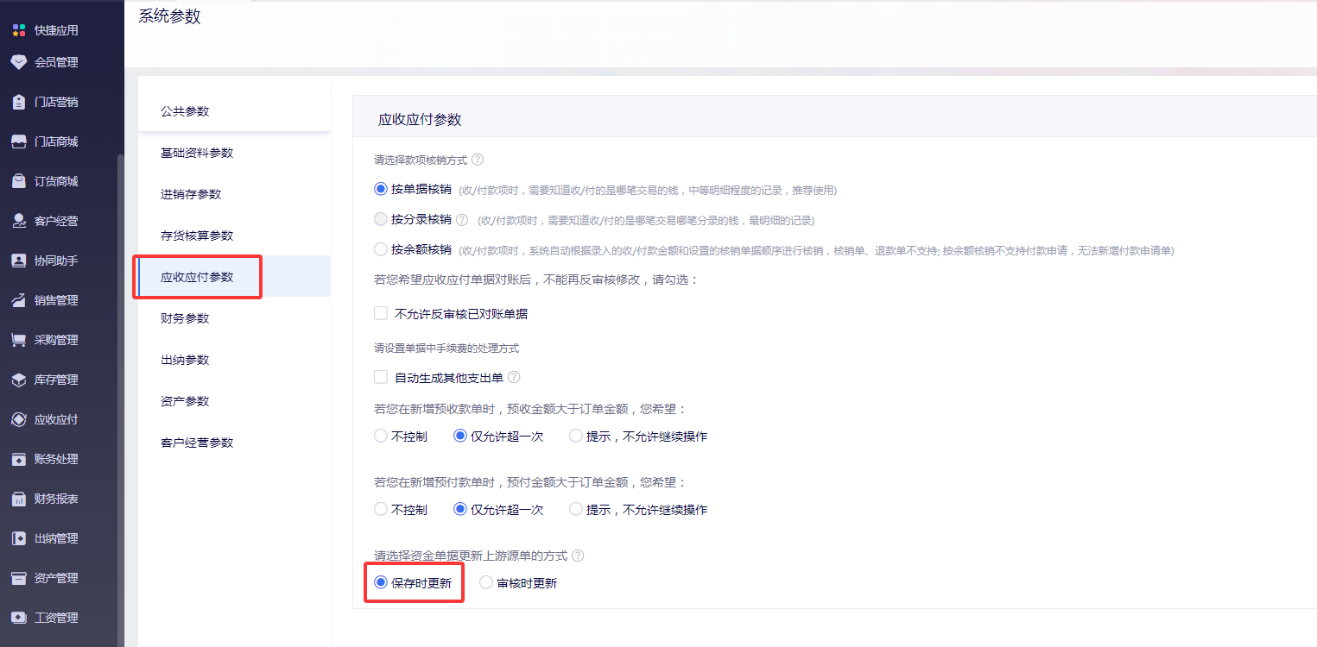Click help icon beside 请选择资金单据更新上游源单的方式
Image resolution: width=1317 pixels, height=647 pixels.
pyautogui.click(x=578, y=556)
